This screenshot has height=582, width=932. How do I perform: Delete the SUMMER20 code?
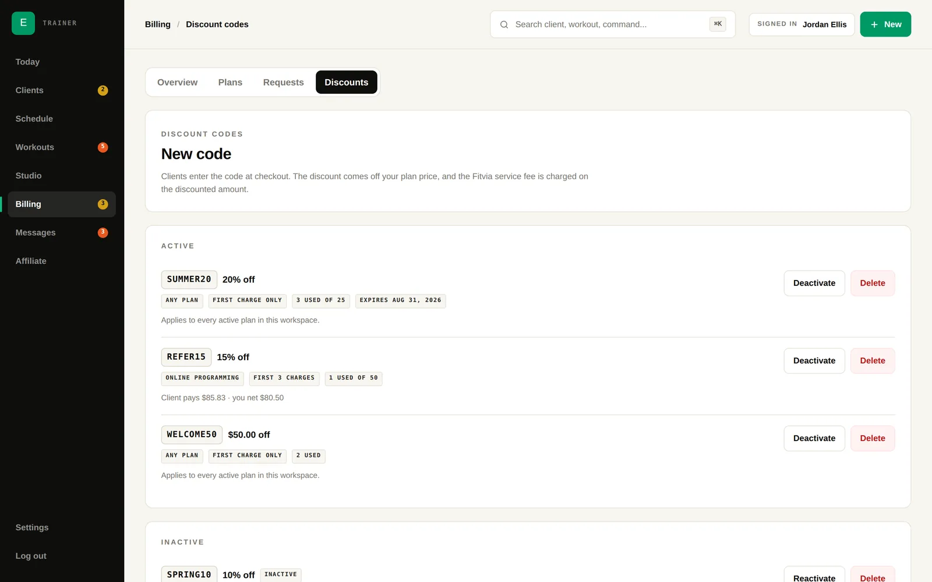click(873, 283)
